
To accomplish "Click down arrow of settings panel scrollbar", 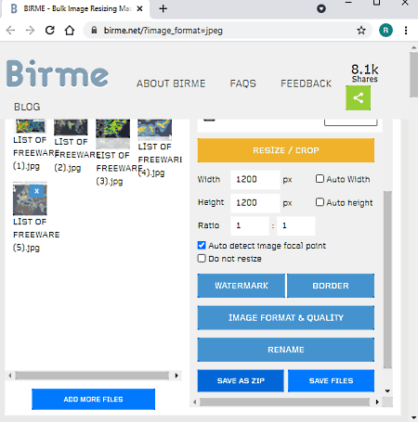I will click(x=387, y=391).
